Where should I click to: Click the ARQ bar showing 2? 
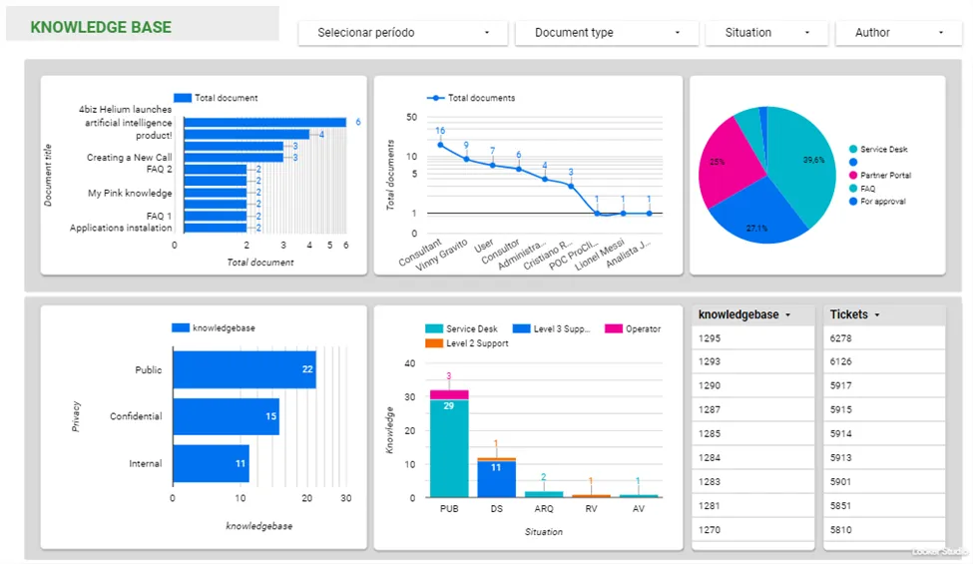[x=544, y=494]
